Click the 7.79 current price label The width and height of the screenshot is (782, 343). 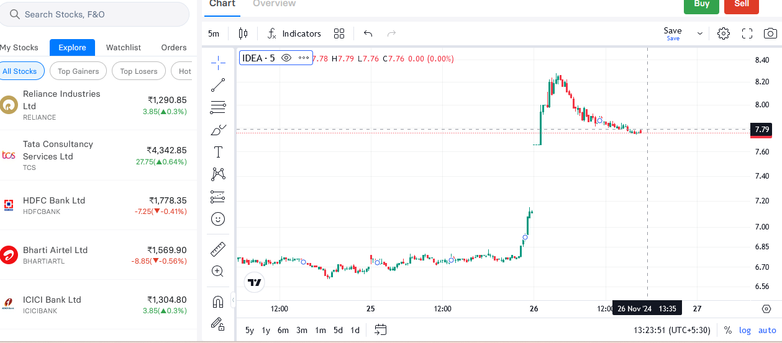761,130
